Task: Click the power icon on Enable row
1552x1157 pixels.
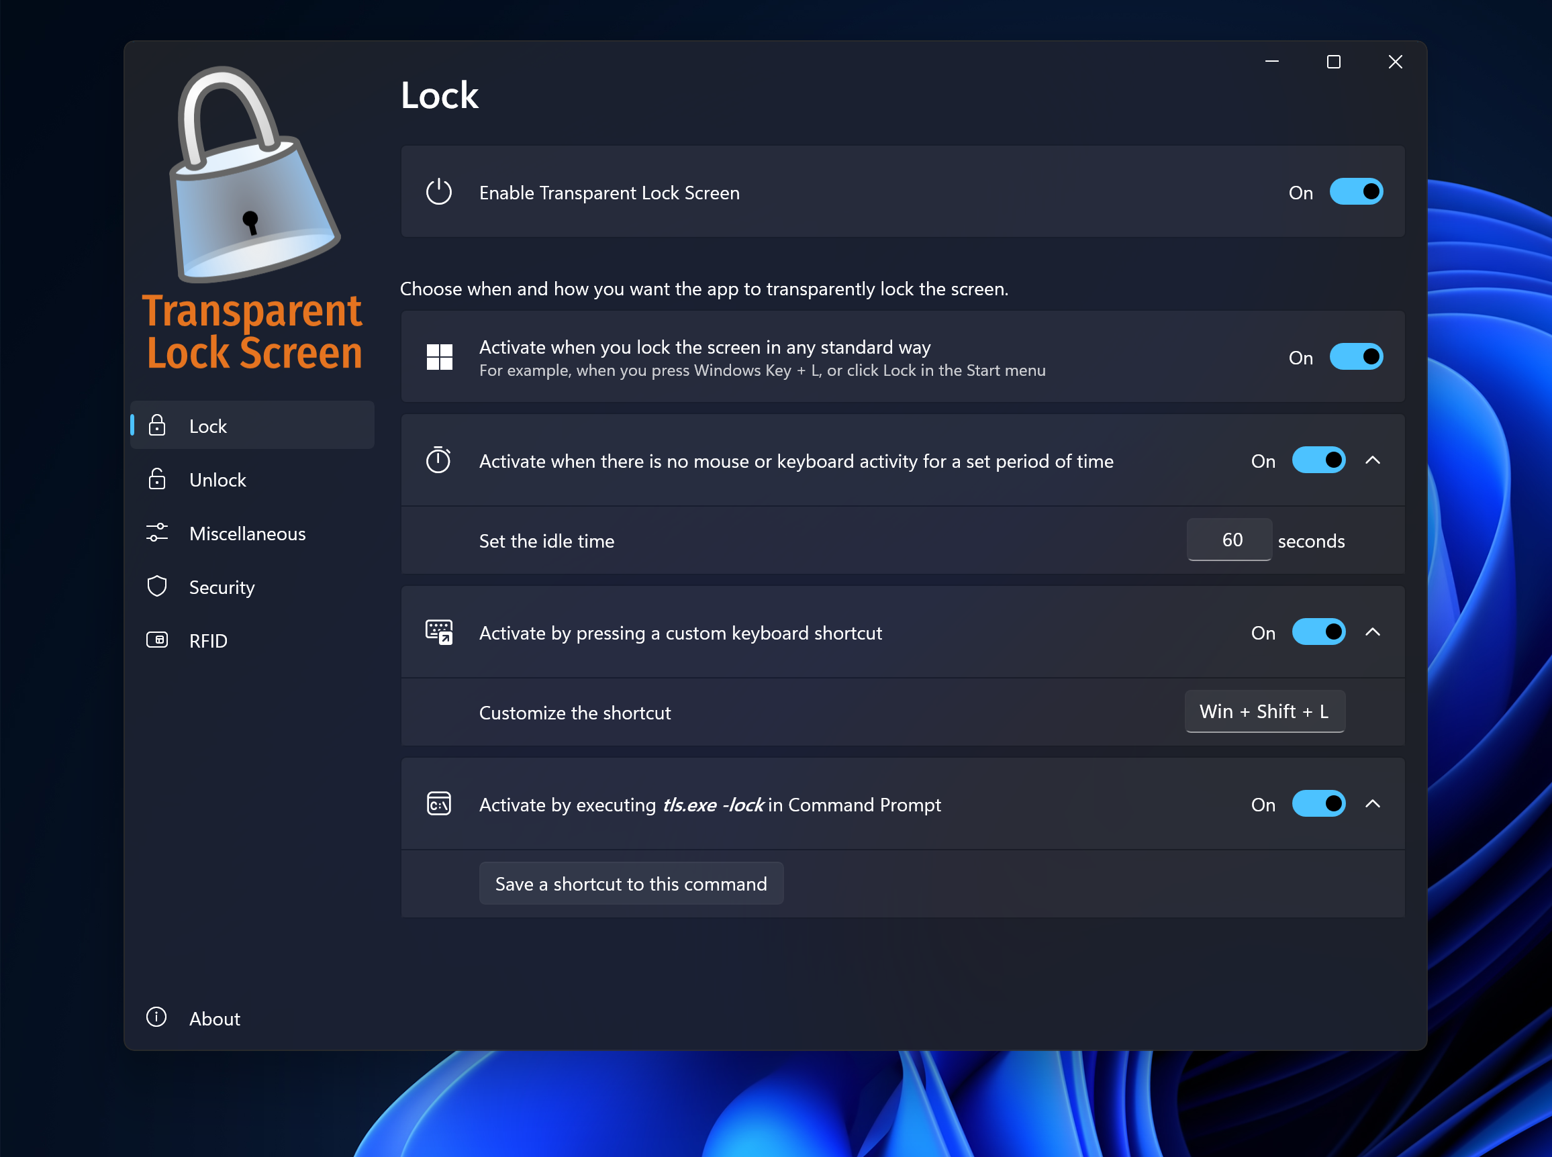Action: tap(439, 192)
